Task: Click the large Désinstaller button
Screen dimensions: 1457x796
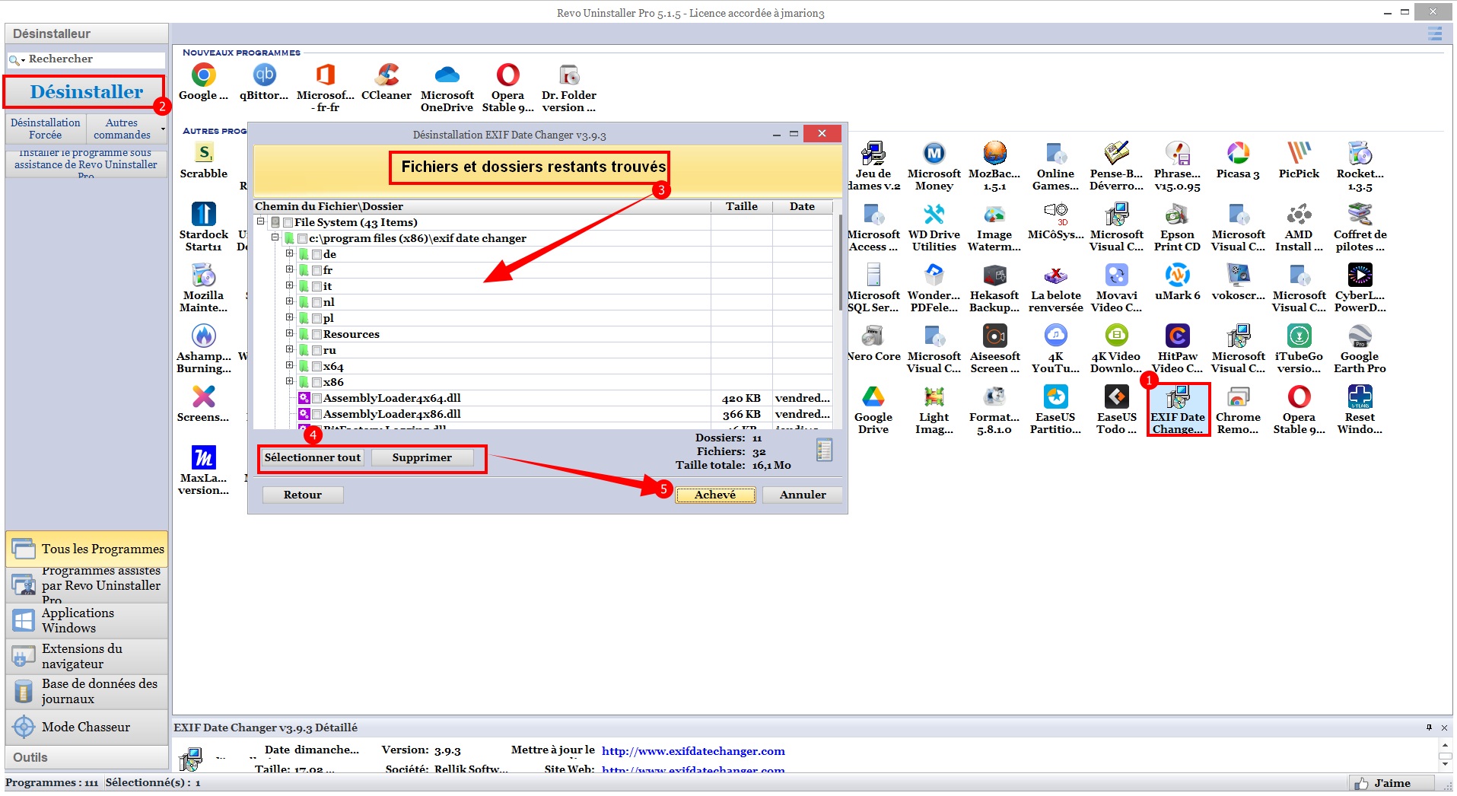Action: pos(86,92)
